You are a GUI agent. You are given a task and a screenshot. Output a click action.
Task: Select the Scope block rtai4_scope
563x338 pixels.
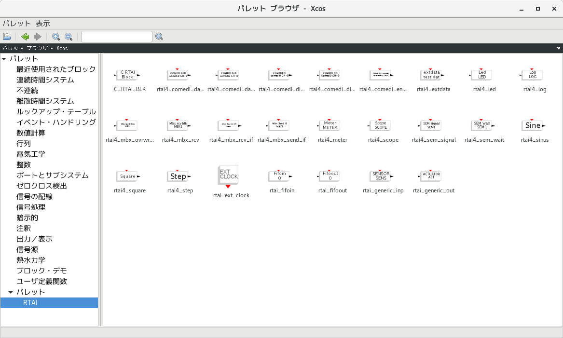[380, 125]
